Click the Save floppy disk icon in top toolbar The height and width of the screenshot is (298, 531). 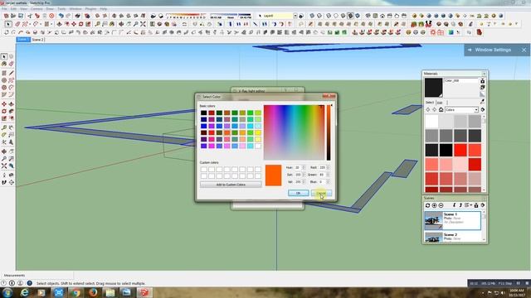click(21, 16)
